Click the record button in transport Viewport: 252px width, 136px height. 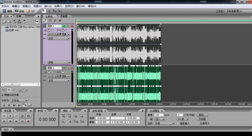[28, 121]
